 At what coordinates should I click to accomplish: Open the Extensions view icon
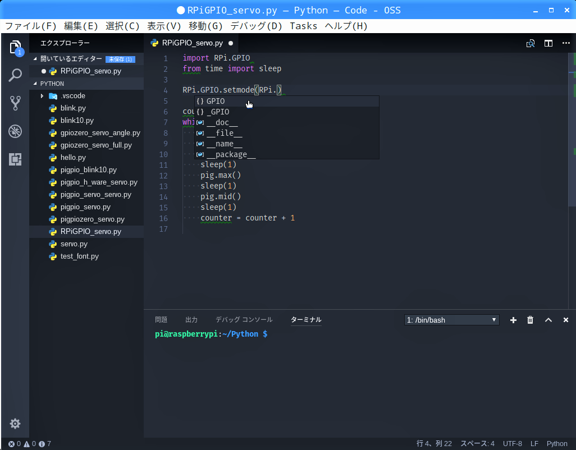point(15,159)
